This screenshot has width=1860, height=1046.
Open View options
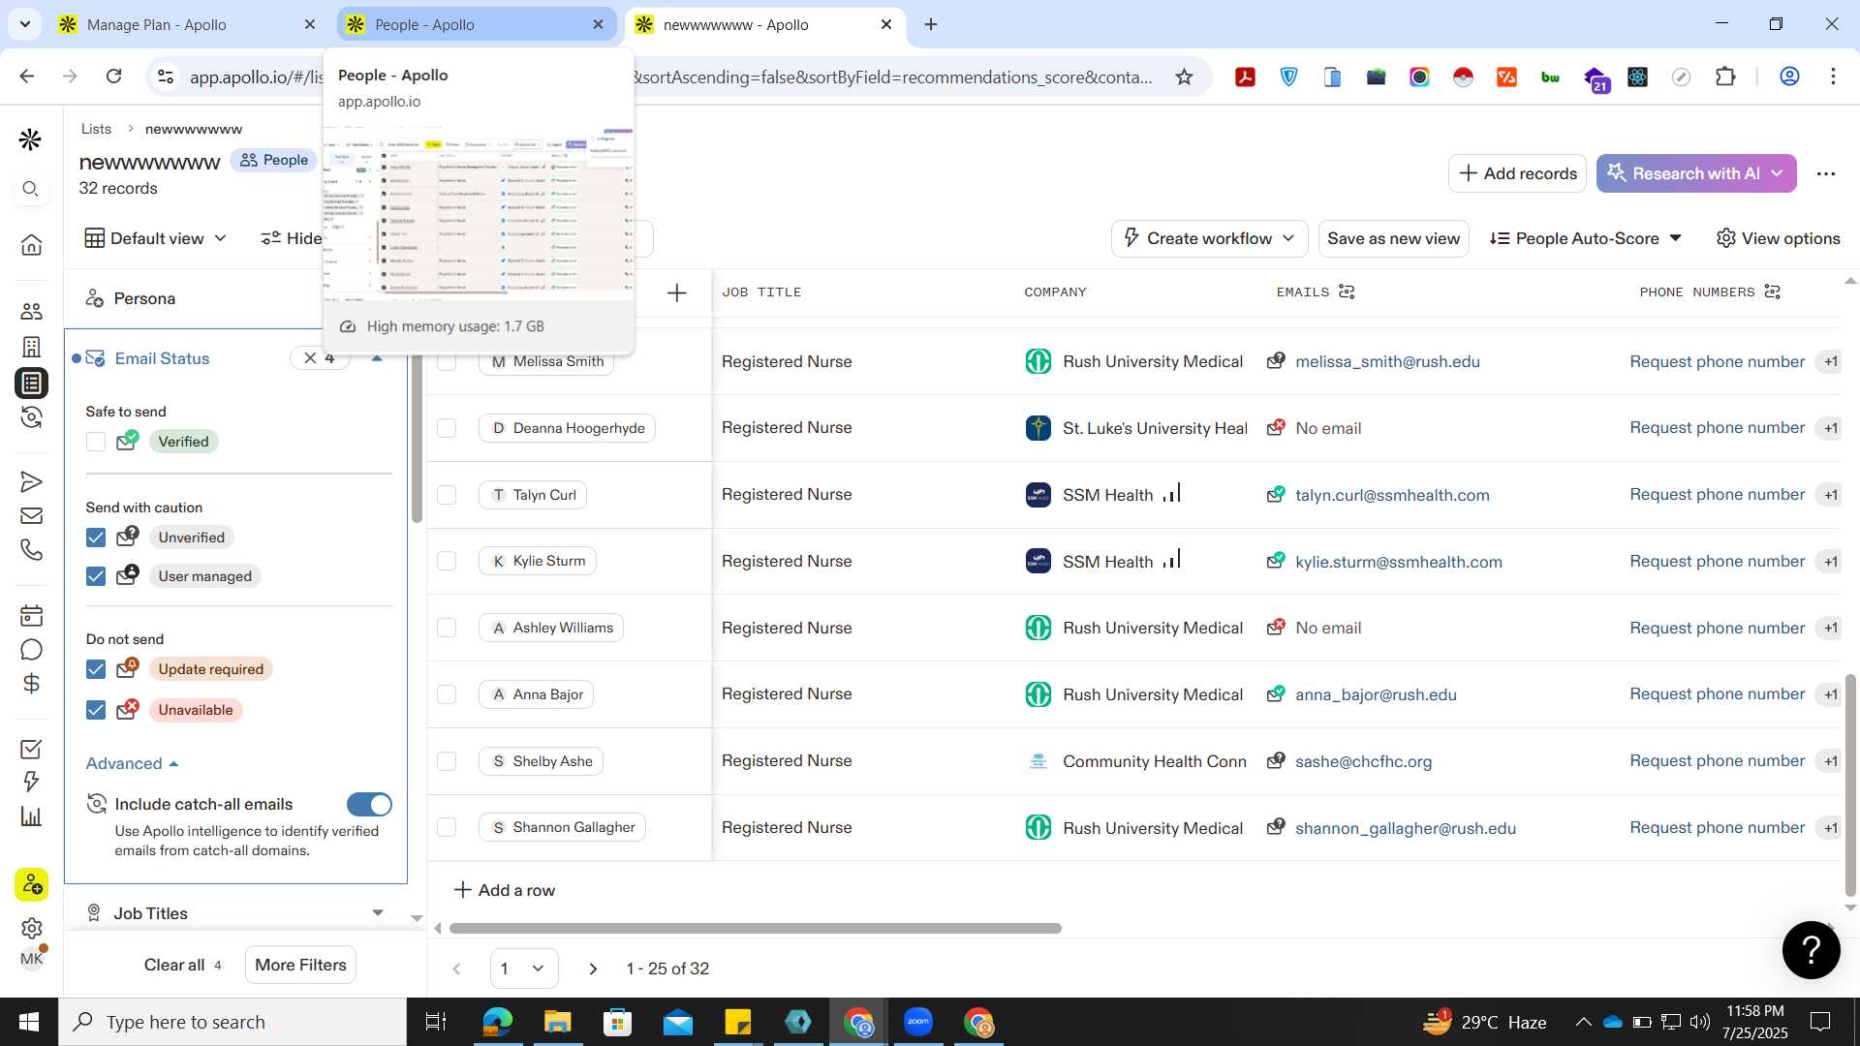[1778, 238]
